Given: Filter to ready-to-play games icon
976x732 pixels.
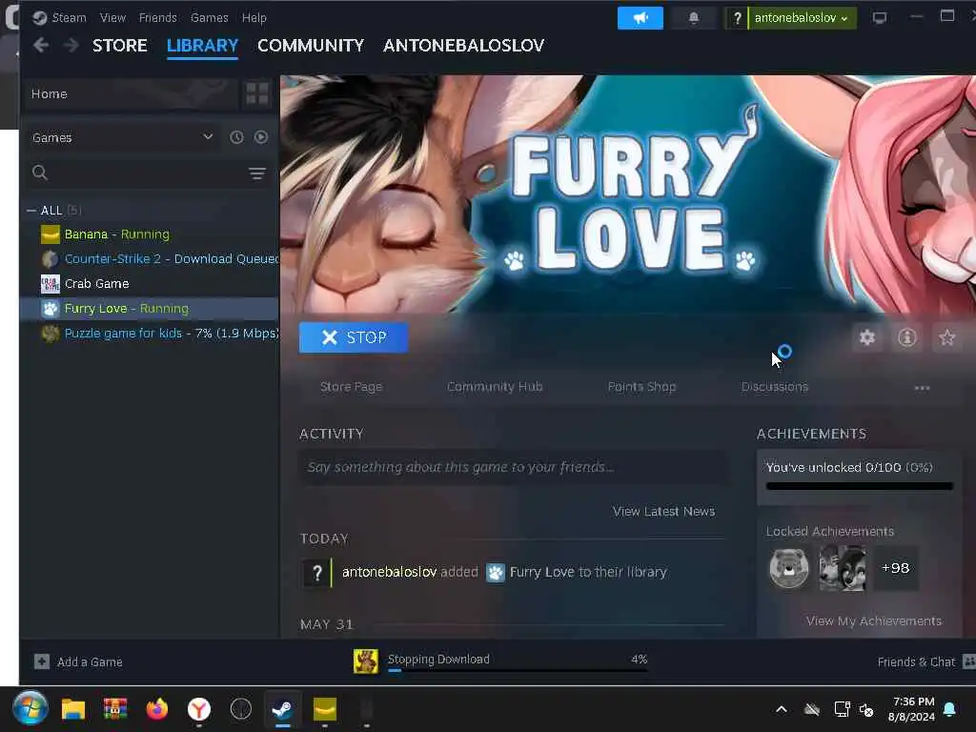Looking at the screenshot, I should click(261, 137).
